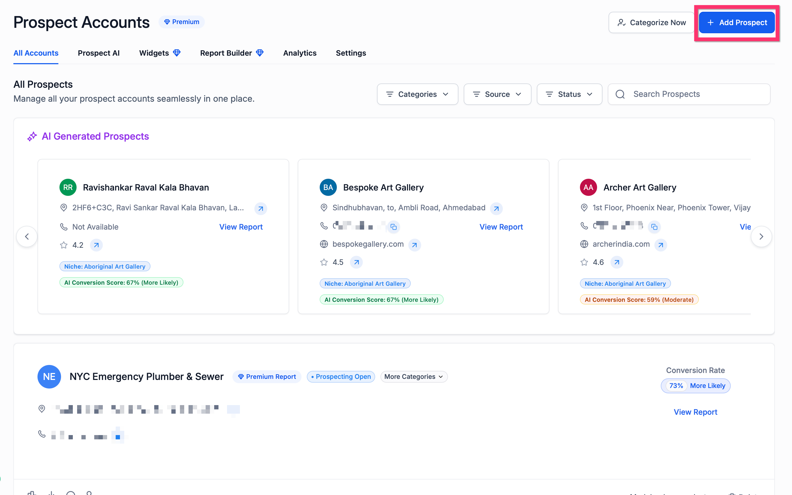The width and height of the screenshot is (792, 495).
Task: Expand More Categories for NYC Emergency Plumber
Action: coord(413,376)
